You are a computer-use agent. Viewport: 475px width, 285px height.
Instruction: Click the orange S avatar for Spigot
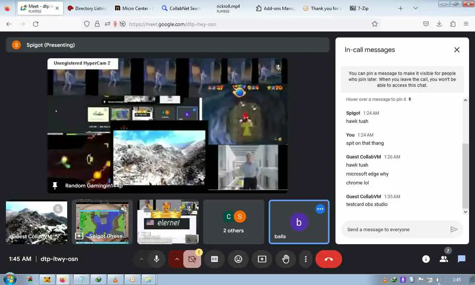click(16, 45)
